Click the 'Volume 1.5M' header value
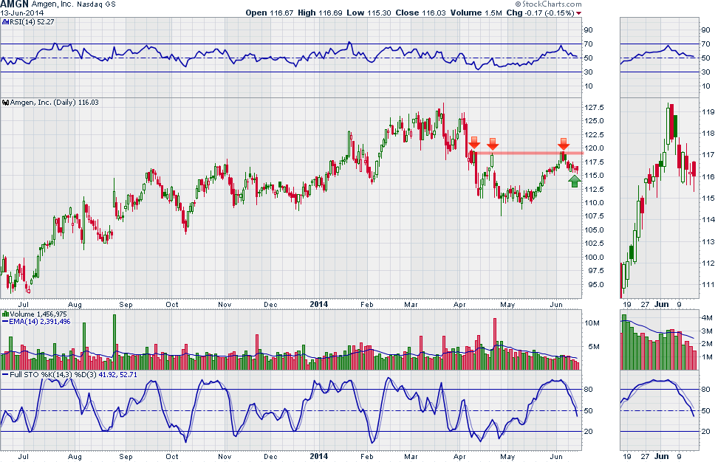Viewport: 715px width, 462px height. pos(476,13)
